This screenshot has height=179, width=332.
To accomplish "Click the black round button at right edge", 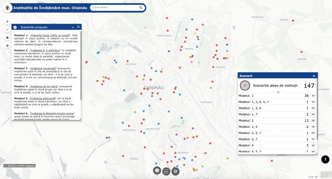I will 325,159.
